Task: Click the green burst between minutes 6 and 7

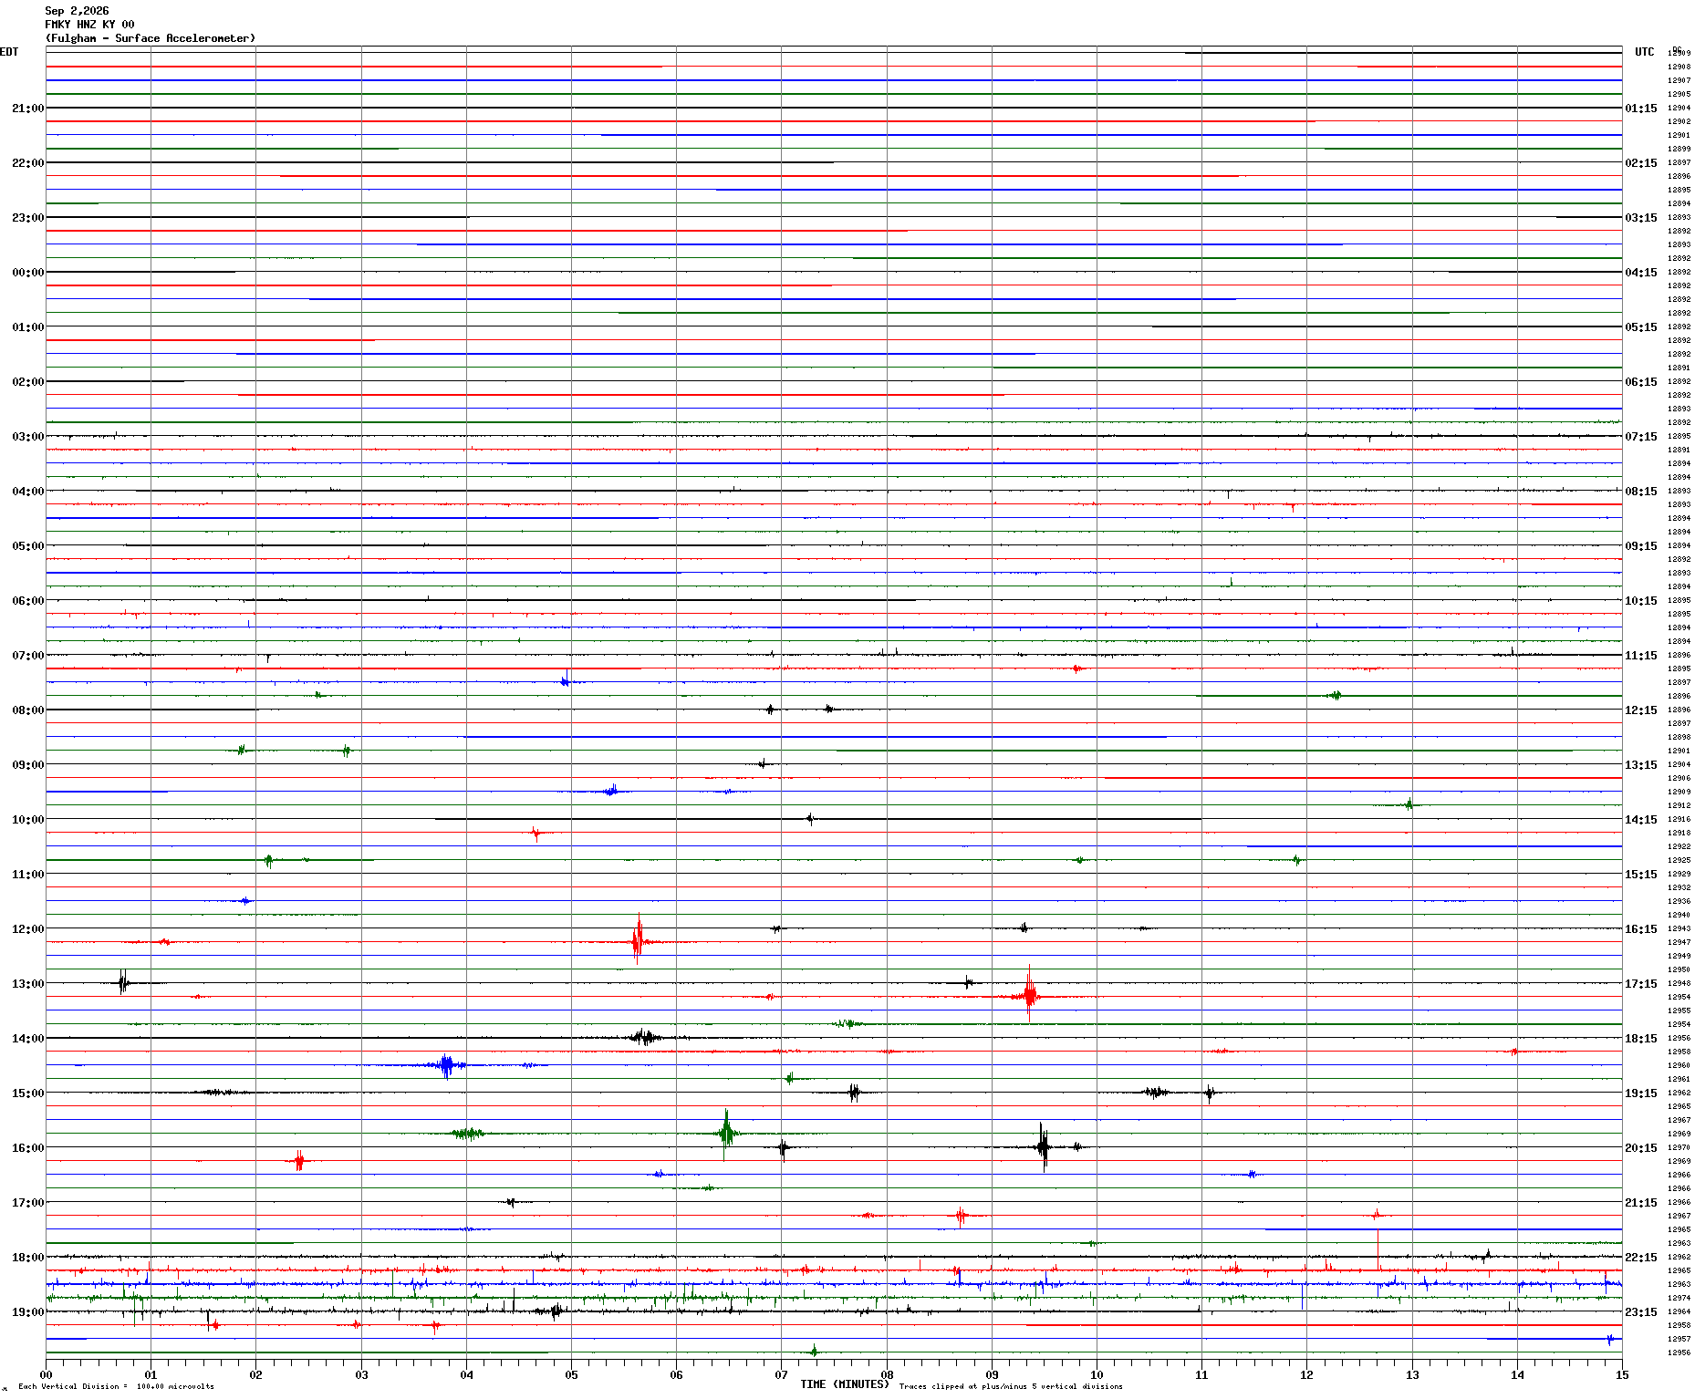Action: coord(726,1134)
